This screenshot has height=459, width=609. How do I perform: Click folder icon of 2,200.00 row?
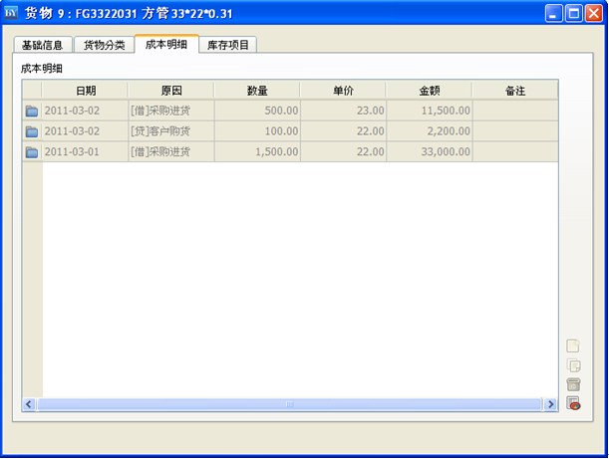[x=32, y=131]
